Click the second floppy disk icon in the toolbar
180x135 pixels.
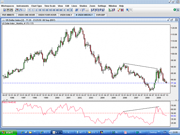point(12,10)
